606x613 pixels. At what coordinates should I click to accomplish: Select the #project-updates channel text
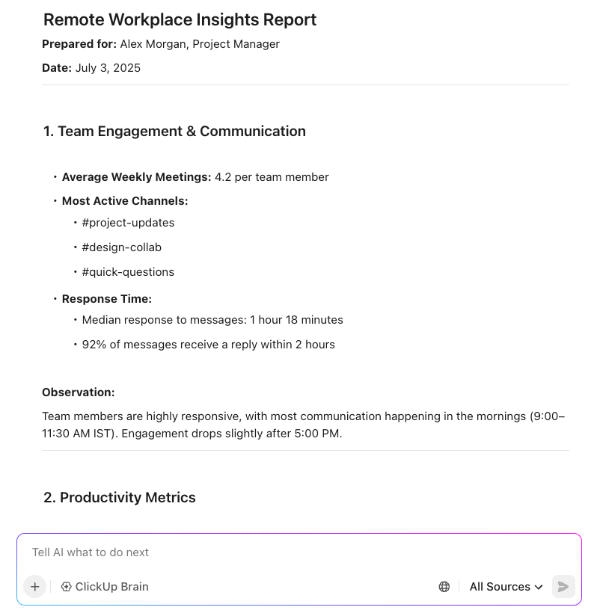pos(128,222)
